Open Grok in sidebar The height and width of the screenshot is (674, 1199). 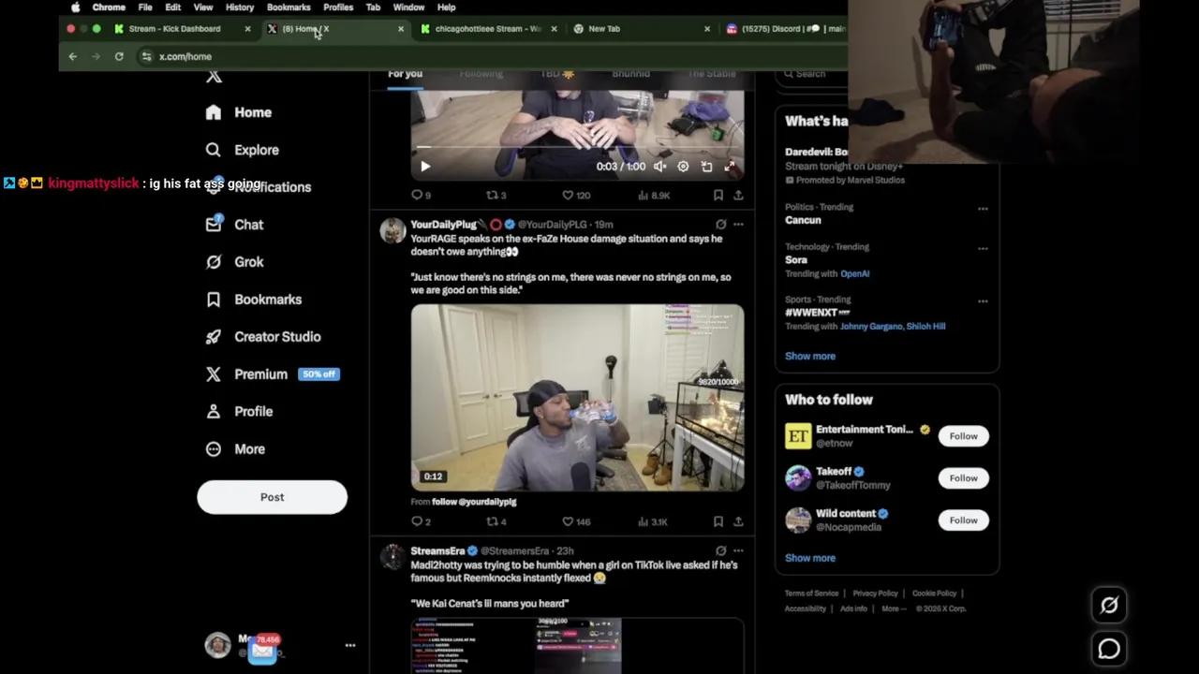pos(235,262)
